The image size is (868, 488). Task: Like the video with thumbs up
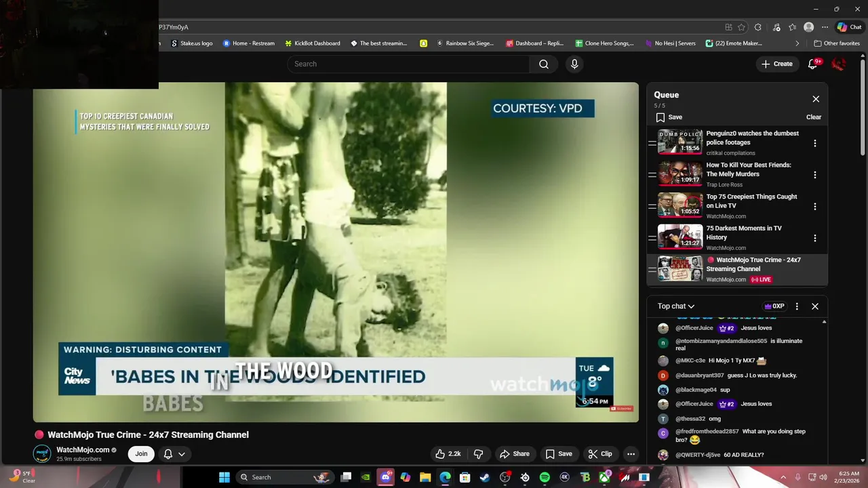pyautogui.click(x=448, y=454)
